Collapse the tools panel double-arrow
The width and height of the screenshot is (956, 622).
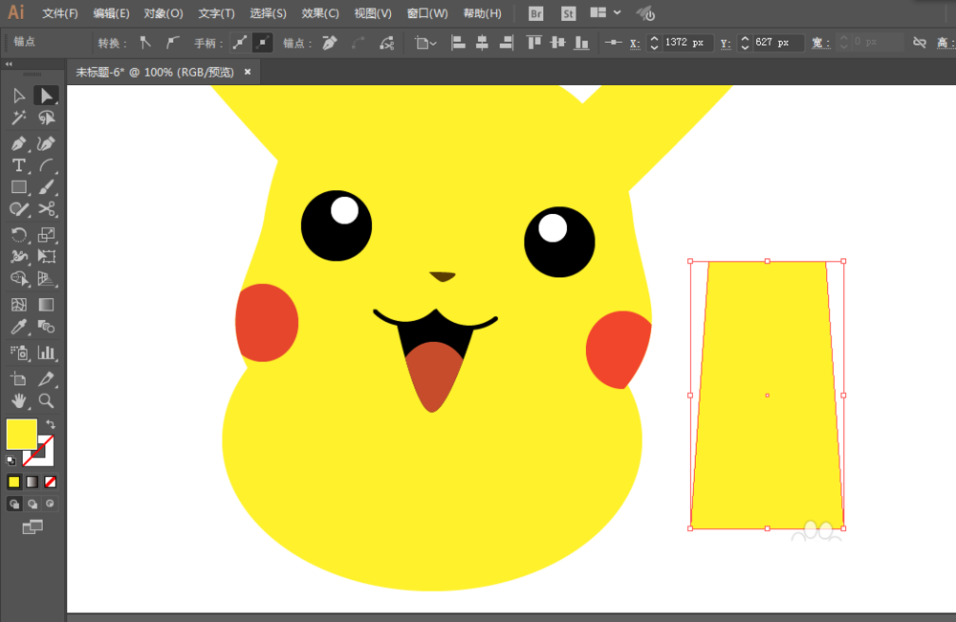point(9,63)
